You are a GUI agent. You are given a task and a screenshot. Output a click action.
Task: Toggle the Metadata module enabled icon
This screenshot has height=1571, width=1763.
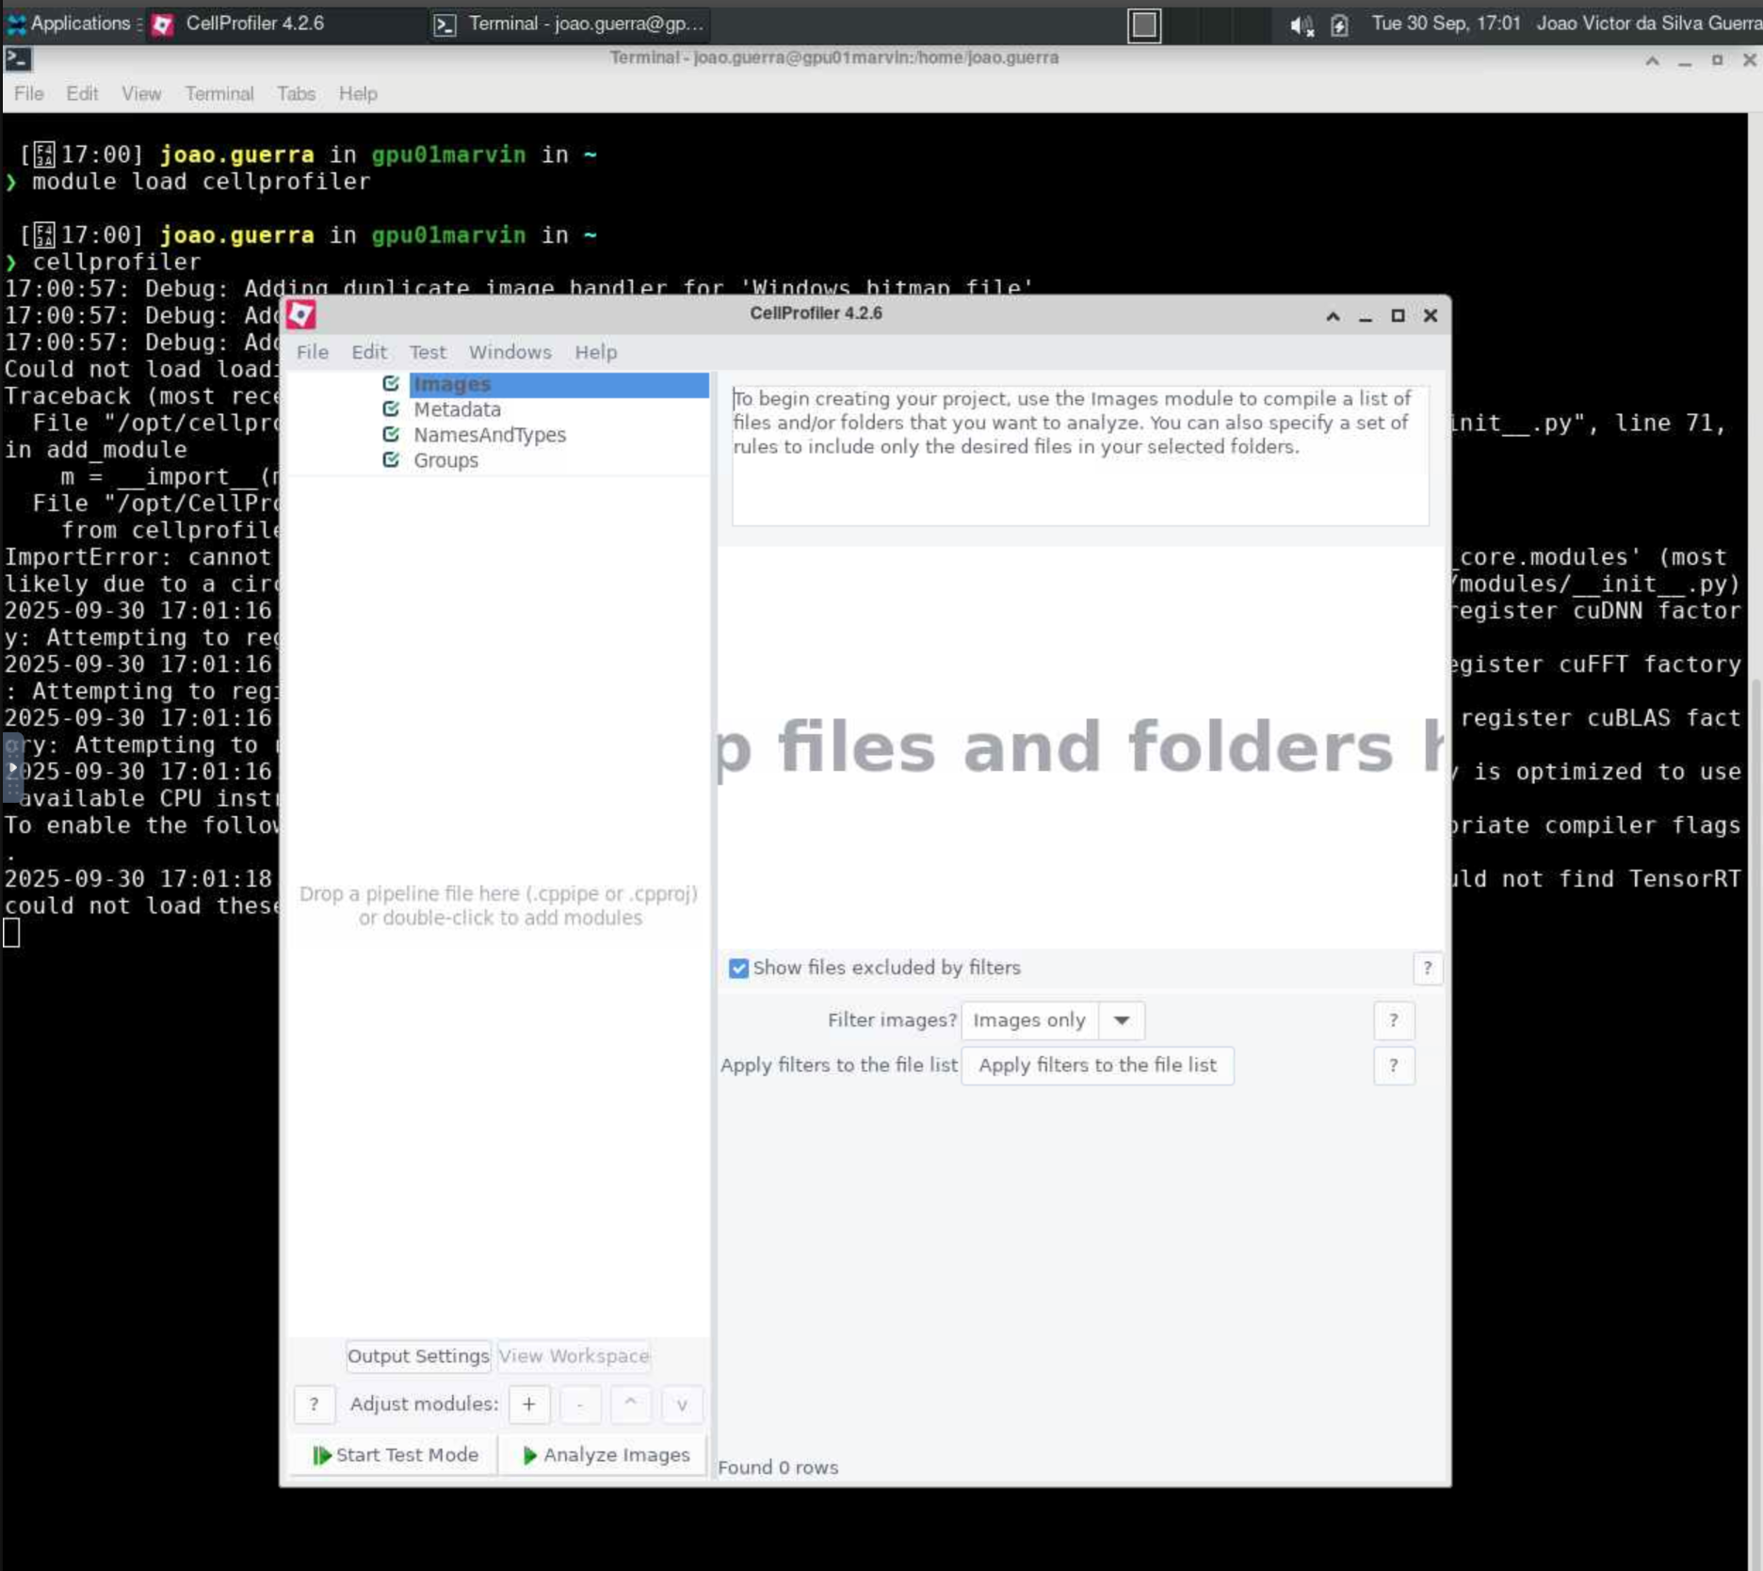pyautogui.click(x=391, y=409)
